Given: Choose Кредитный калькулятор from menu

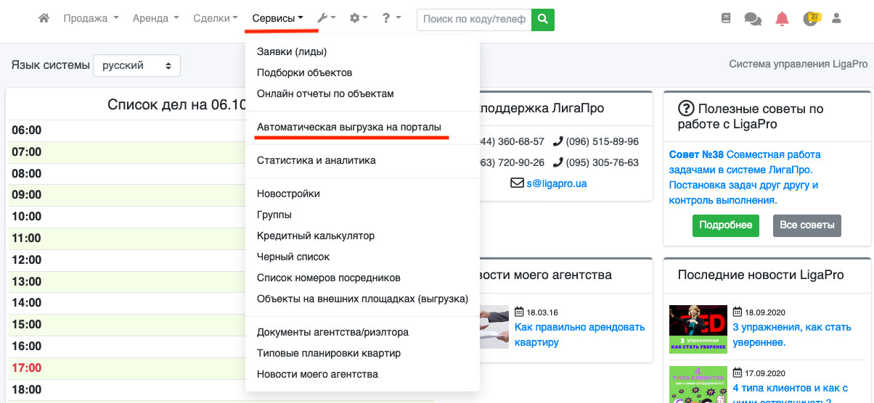Looking at the screenshot, I should tap(316, 236).
